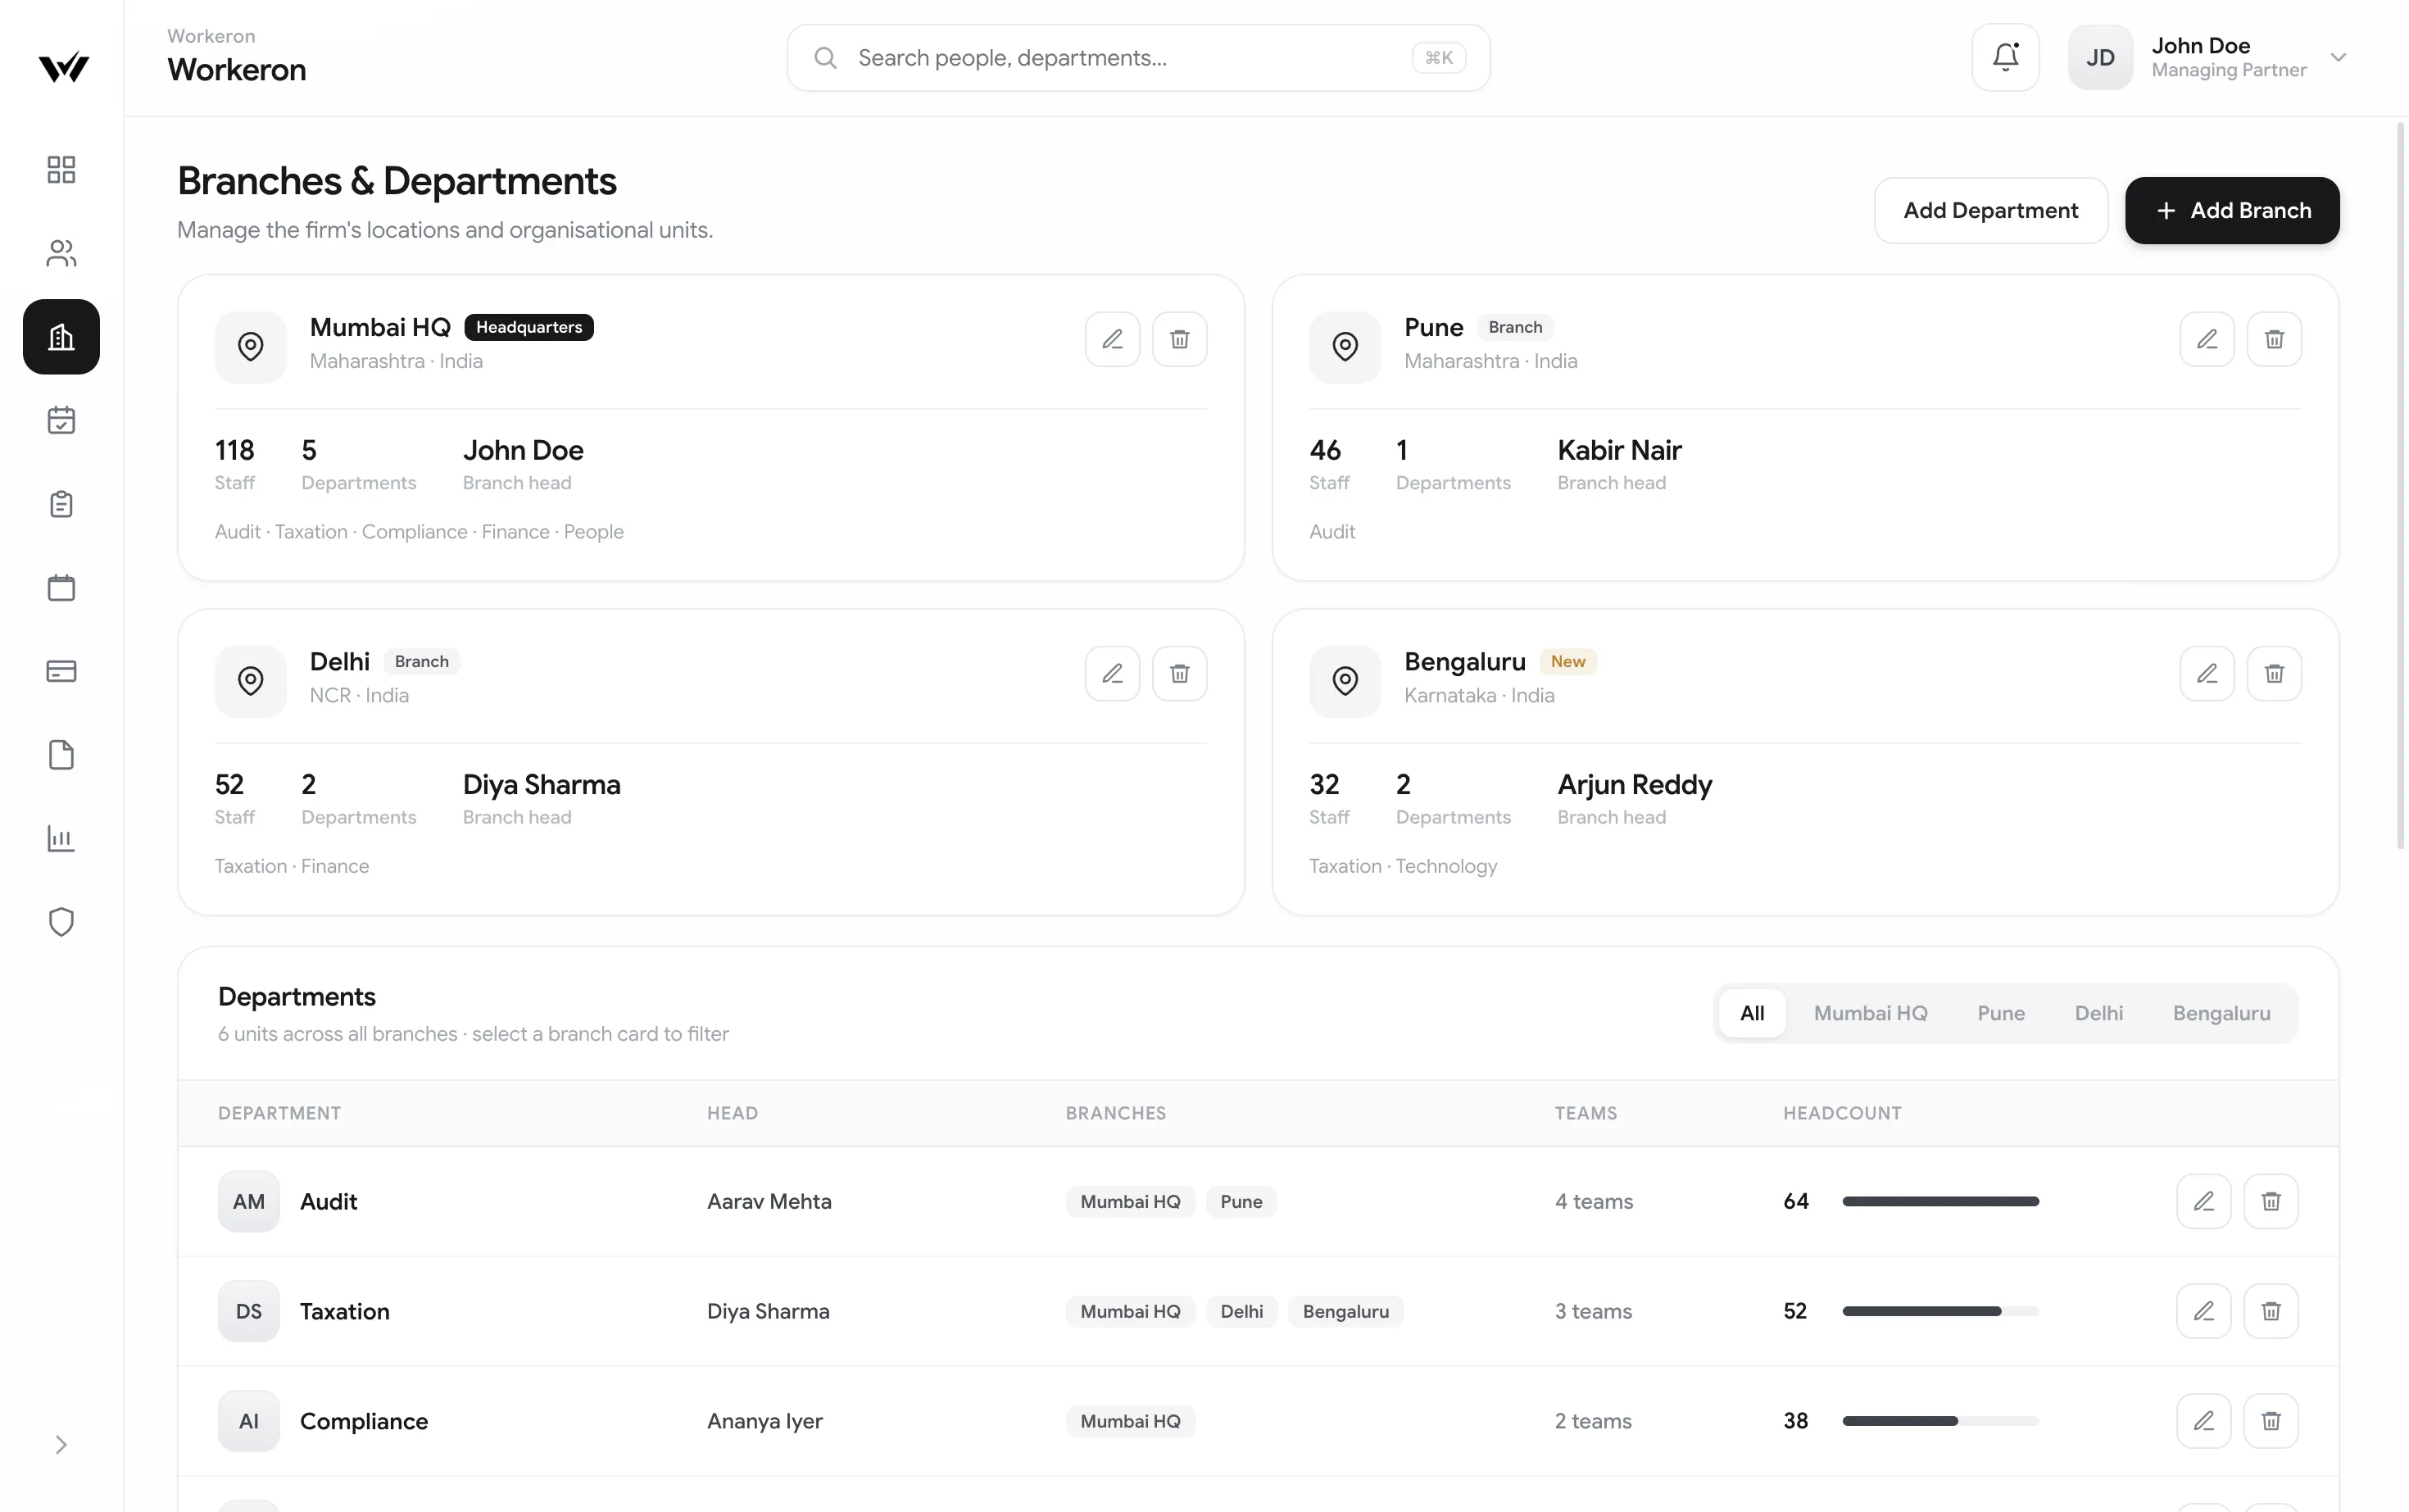Image resolution: width=2409 pixels, height=1512 pixels.
Task: Open the calendar-check sidebar icon
Action: pos(61,420)
